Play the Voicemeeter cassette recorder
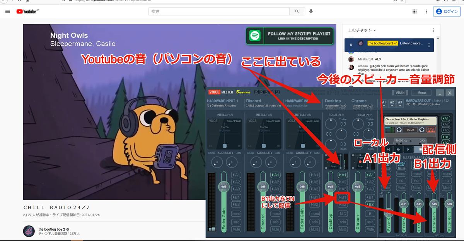This screenshot has height=241, width=464. click(408, 149)
